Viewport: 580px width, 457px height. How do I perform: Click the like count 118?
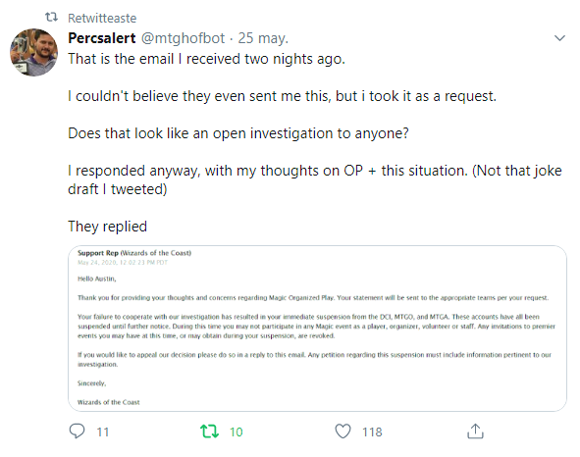372,432
